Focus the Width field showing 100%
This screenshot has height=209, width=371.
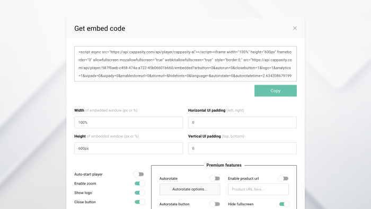(x=128, y=122)
